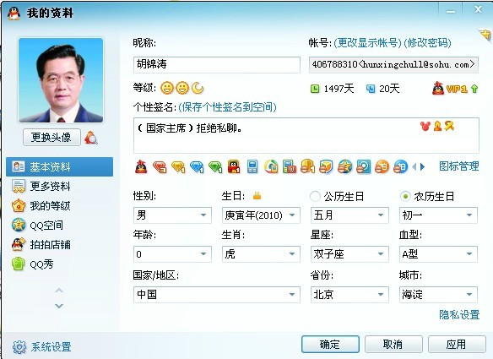Click the green 1497天 calendar icon
Screen dimensions: 493x359
(315, 89)
